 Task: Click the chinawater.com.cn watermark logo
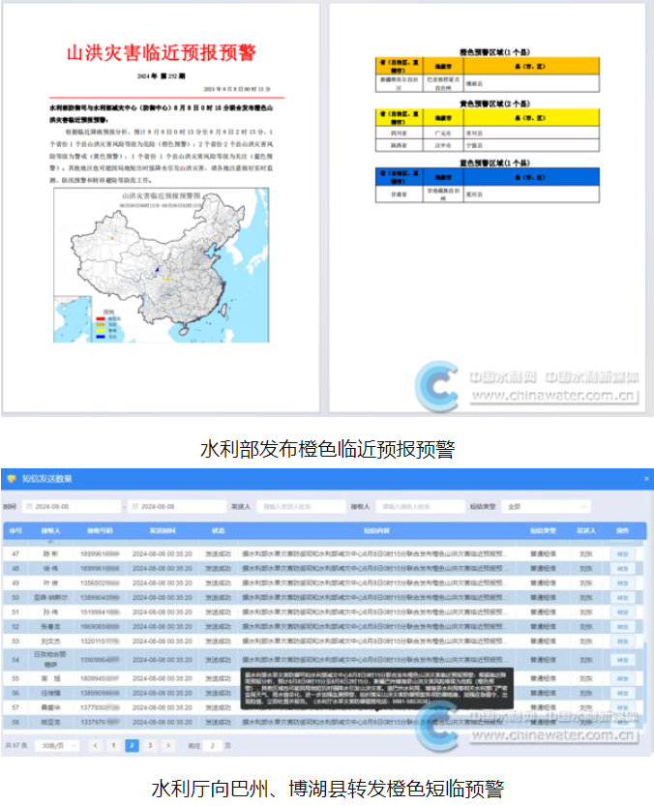click(527, 384)
